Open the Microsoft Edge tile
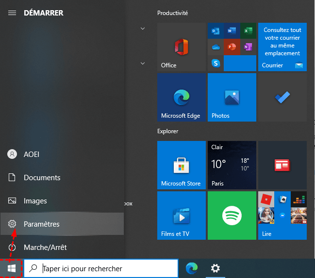Viewport: 315px width, 278px height. (182, 97)
